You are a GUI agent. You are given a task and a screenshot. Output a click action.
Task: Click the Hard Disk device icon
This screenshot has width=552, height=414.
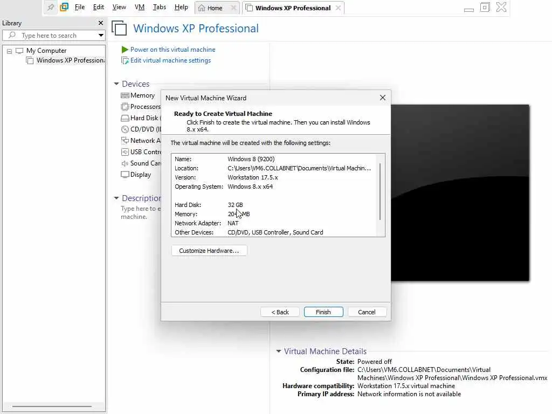pos(125,118)
